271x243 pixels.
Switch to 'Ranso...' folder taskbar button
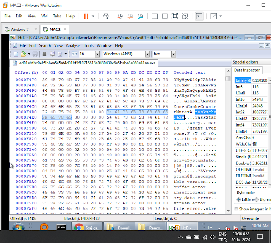[151, 226]
